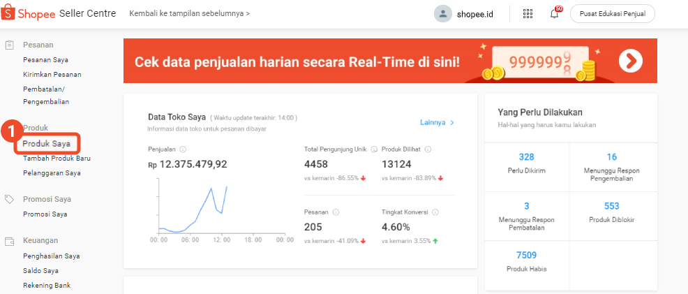Click the Shopee logo icon

pyautogui.click(x=8, y=13)
